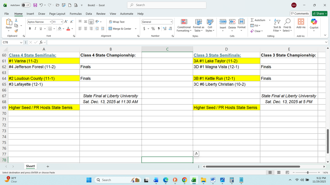Switch to the Page Layout tab

(57, 14)
